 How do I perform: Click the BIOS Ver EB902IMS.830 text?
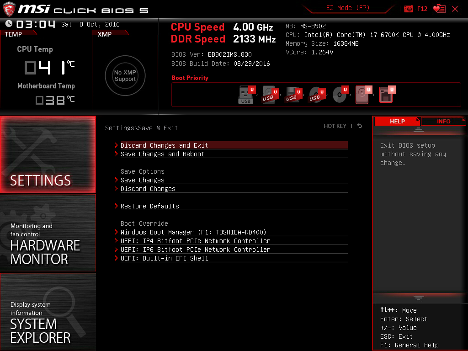coord(211,55)
